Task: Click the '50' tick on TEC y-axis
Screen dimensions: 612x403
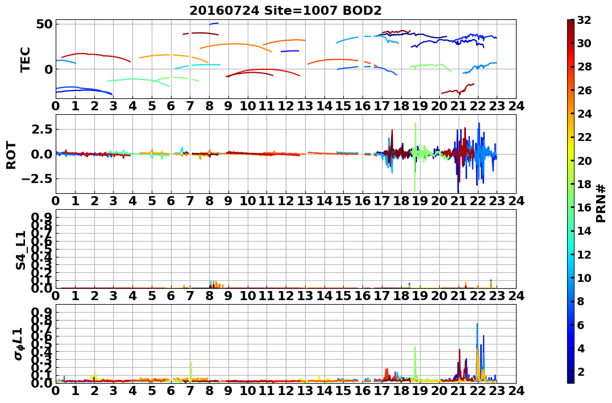Action: point(44,24)
